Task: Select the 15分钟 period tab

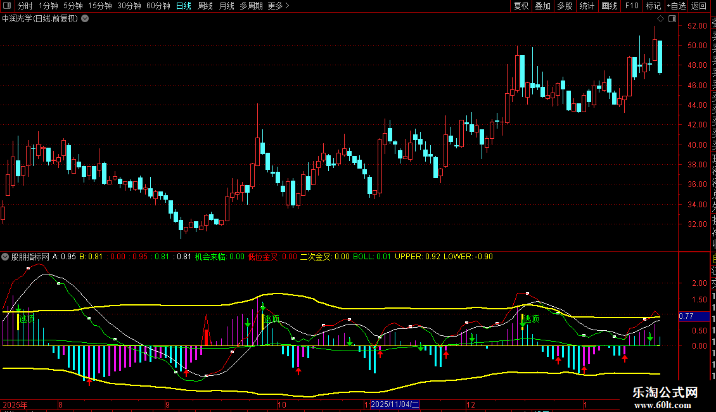Action: (100, 6)
